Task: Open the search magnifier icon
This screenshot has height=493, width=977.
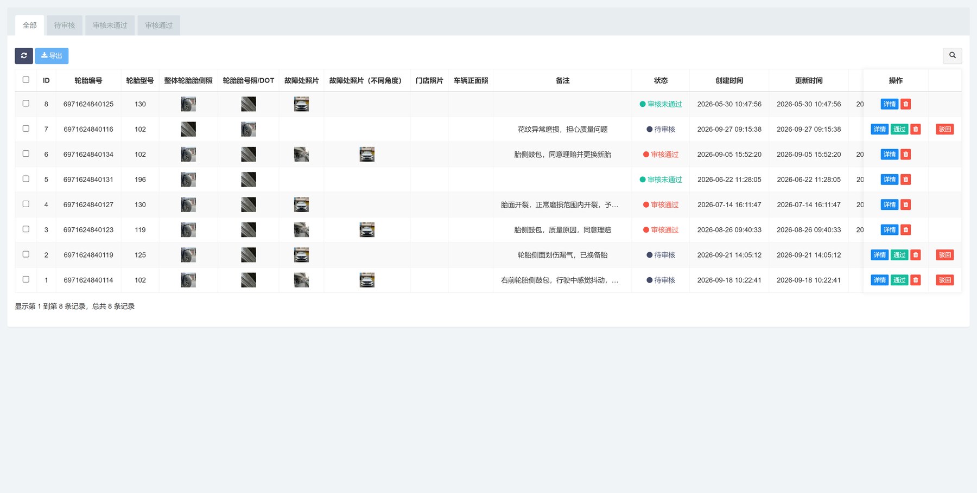Action: click(x=952, y=55)
